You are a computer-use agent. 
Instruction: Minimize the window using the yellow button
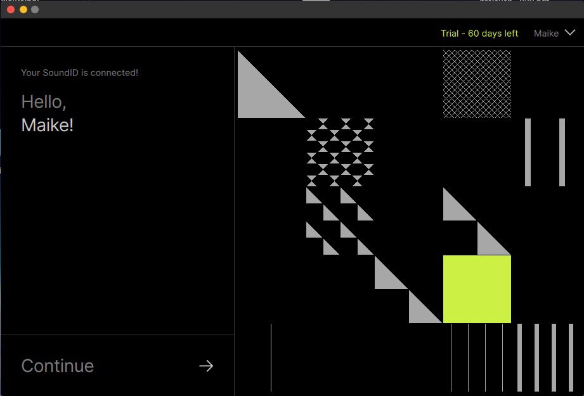[x=23, y=10]
